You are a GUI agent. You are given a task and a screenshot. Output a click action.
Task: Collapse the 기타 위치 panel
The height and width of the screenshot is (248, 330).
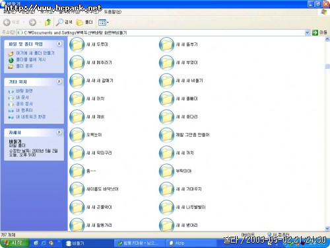(x=59, y=81)
